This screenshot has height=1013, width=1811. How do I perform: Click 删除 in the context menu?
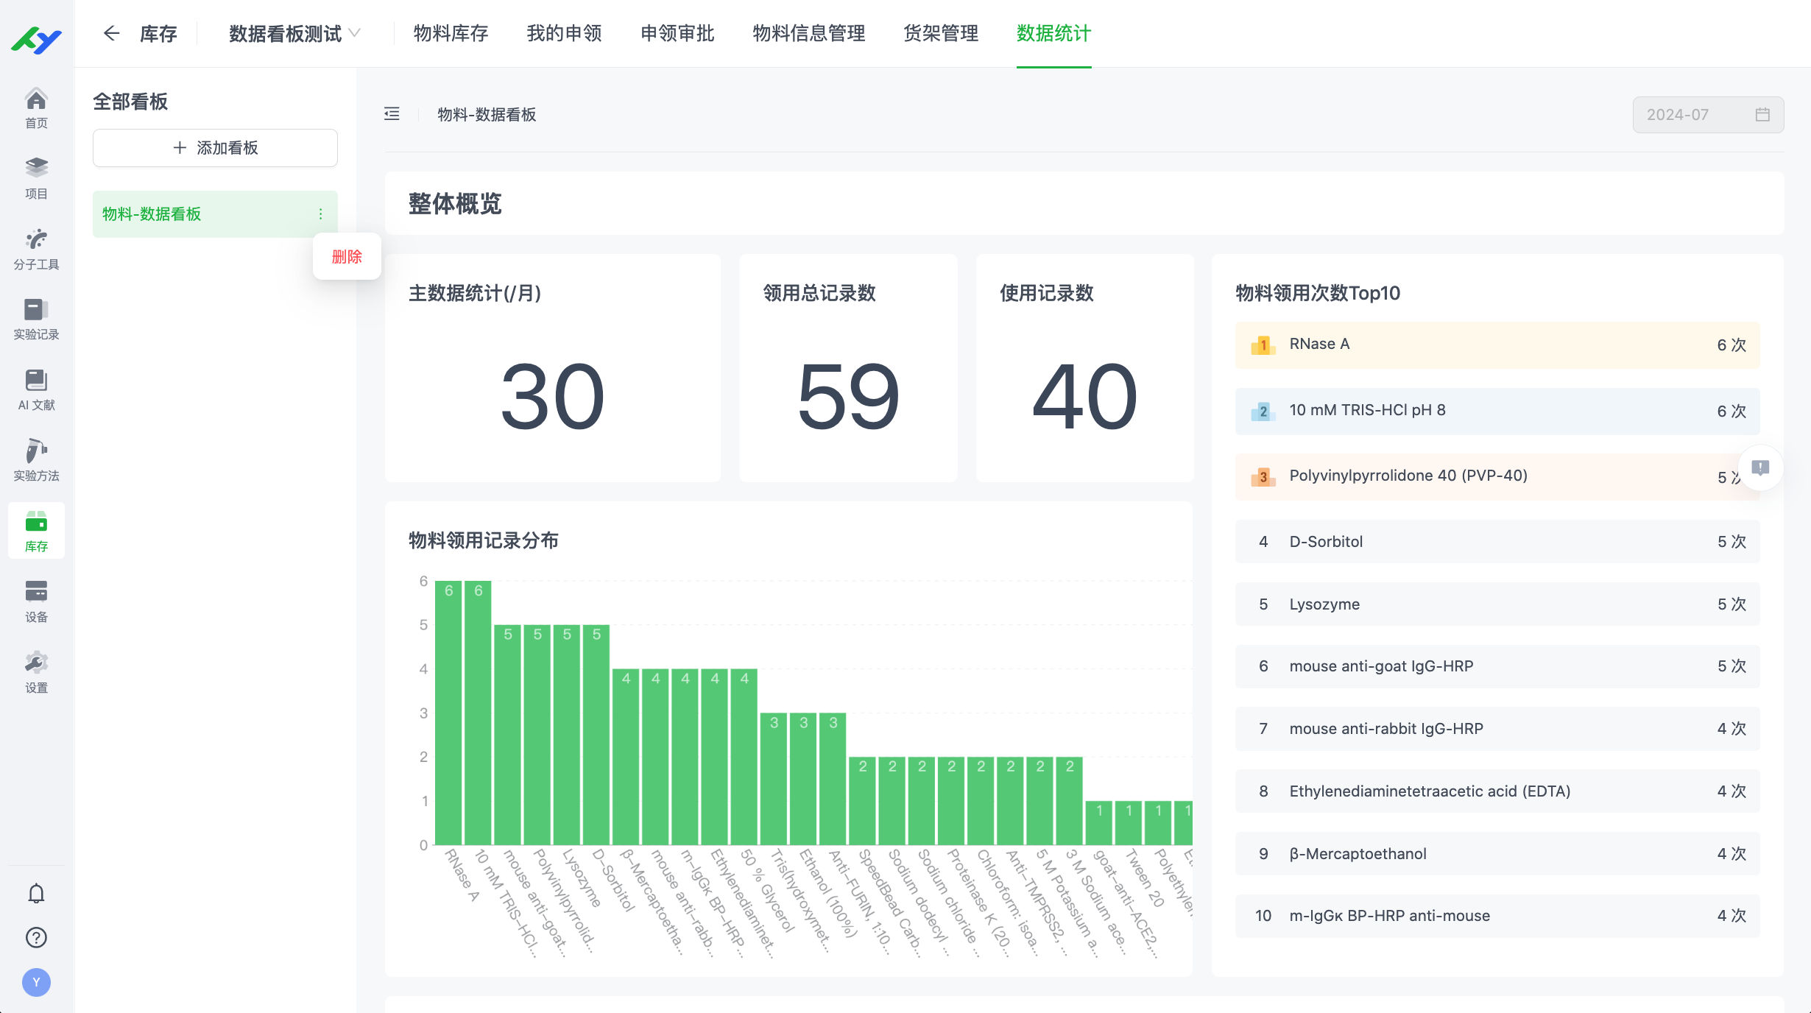pos(346,256)
